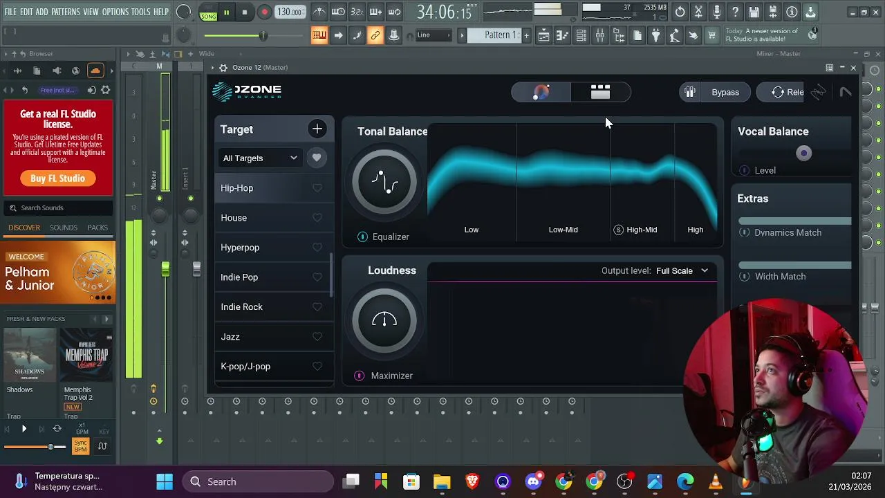
Task: Click the project info icon
Action: [792, 12]
